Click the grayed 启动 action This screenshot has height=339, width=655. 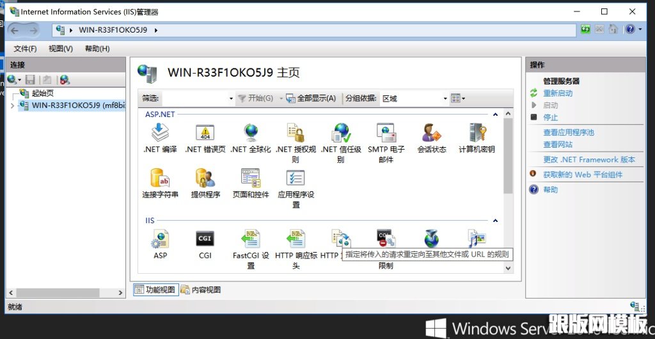click(x=550, y=106)
